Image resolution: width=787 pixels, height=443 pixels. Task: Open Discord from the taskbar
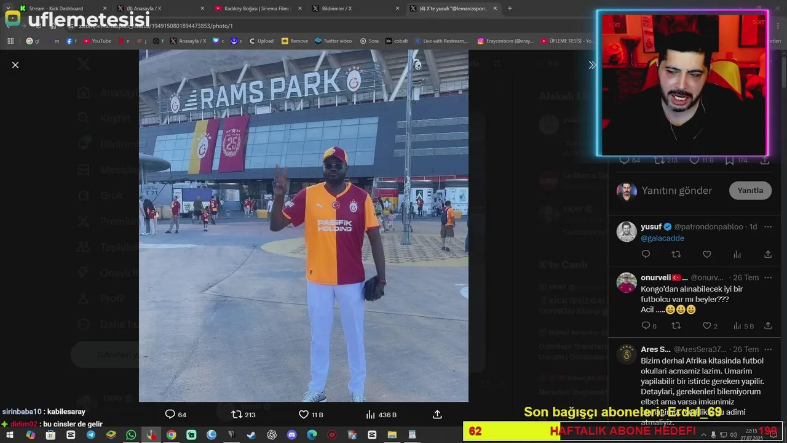click(291, 434)
